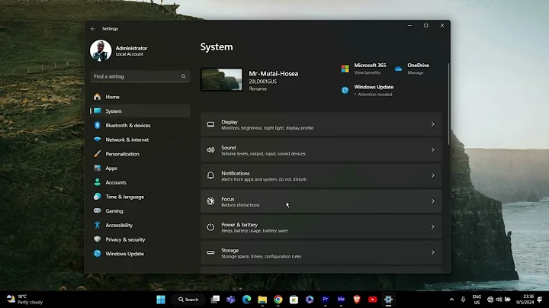This screenshot has width=549, height=308.
Task: Click the Storage drive icon
Action: [x=210, y=252]
